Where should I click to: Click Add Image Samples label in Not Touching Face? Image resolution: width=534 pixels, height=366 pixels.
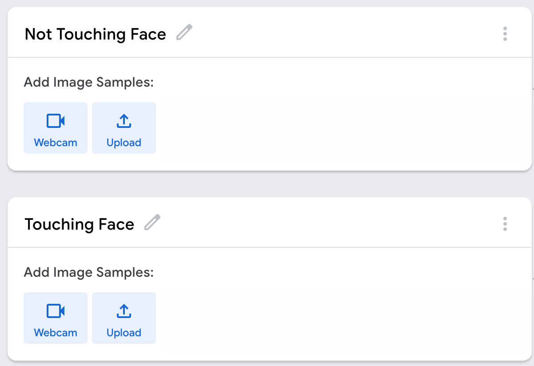[89, 82]
